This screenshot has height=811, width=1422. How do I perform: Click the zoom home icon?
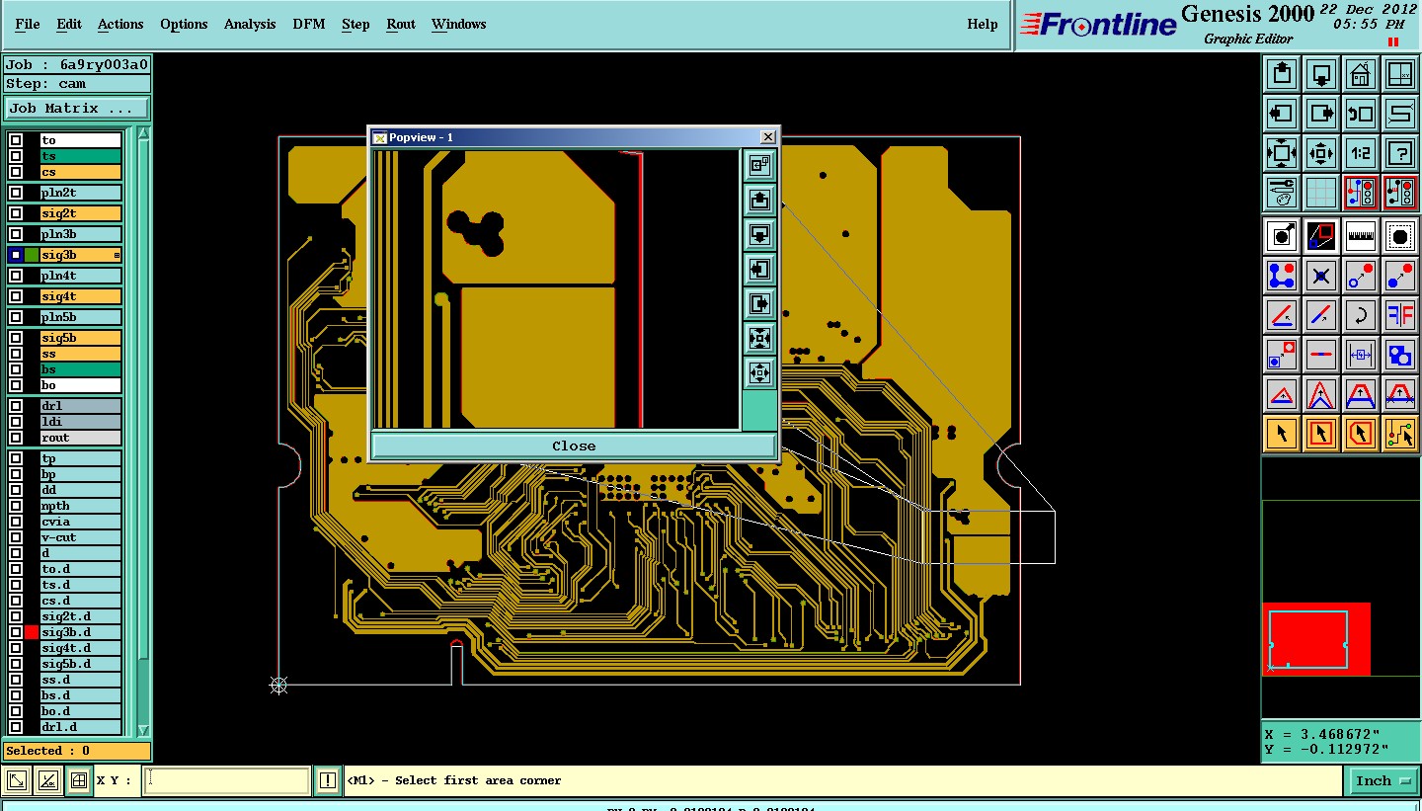[x=1361, y=73]
